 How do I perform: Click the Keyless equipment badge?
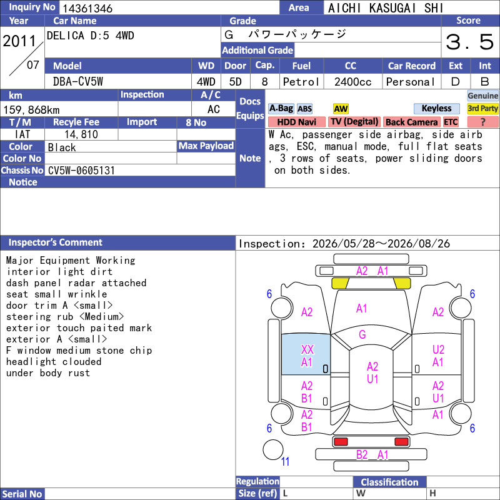tap(436, 108)
